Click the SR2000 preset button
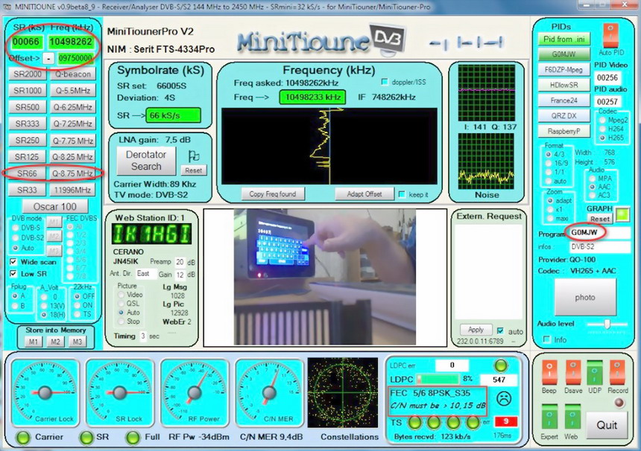The image size is (641, 451). (28, 74)
